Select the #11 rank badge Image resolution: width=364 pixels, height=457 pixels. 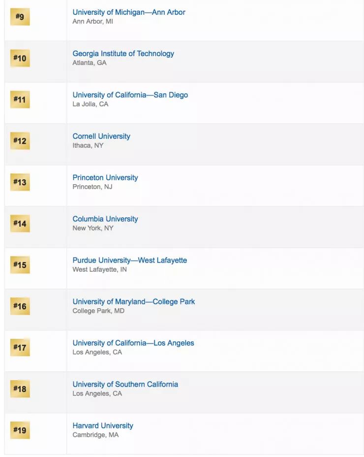point(20,99)
